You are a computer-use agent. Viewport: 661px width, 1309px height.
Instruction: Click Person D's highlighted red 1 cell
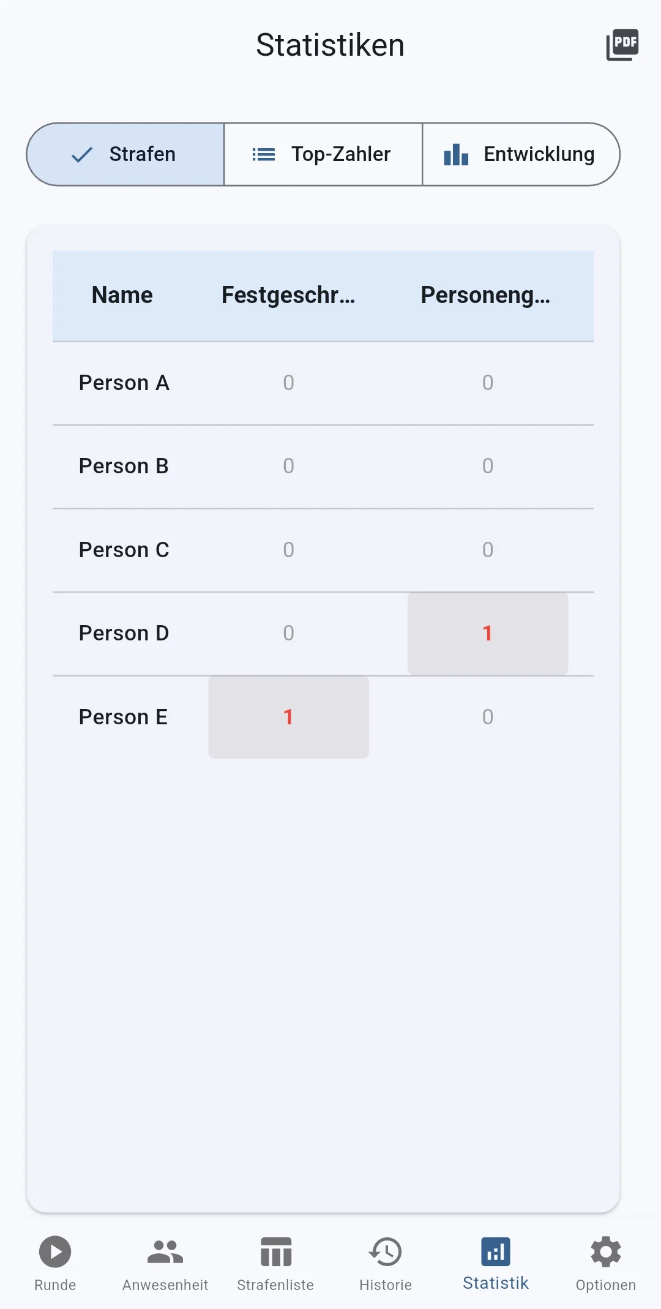[x=488, y=634]
